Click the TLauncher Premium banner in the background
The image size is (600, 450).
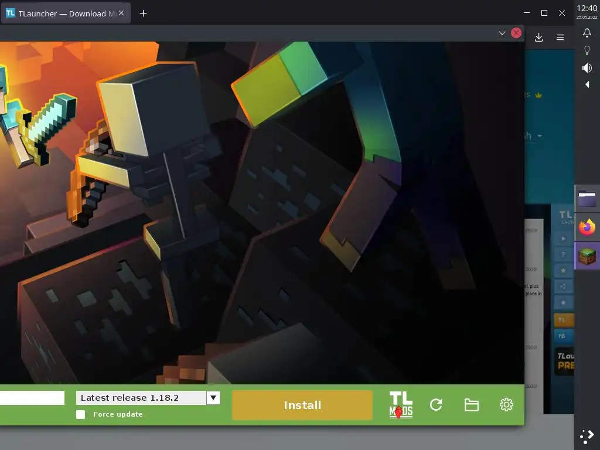(564, 361)
